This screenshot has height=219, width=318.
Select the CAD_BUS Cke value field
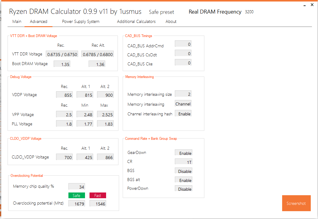coord(183,63)
